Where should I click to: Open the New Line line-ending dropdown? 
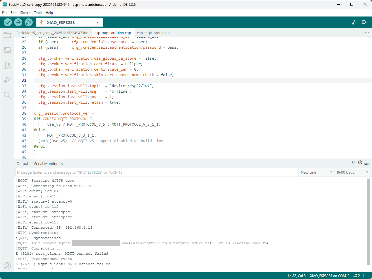(316, 172)
